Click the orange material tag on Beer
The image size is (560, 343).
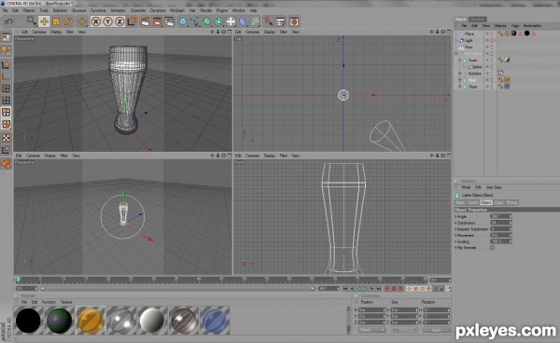coord(507,80)
